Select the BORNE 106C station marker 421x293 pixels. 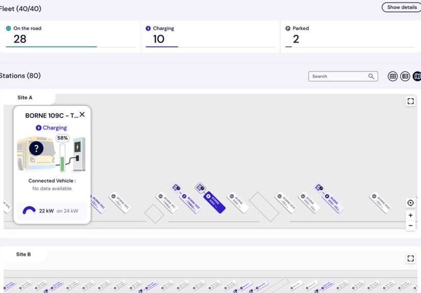tap(309, 202)
